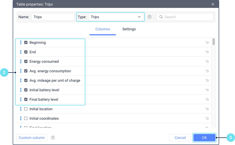
Task: Open the Type dropdown showing Trips
Action: [116, 17]
